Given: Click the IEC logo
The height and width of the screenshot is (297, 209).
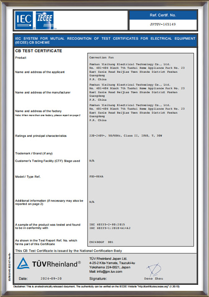Looking at the screenshot, I should pos(24,20).
